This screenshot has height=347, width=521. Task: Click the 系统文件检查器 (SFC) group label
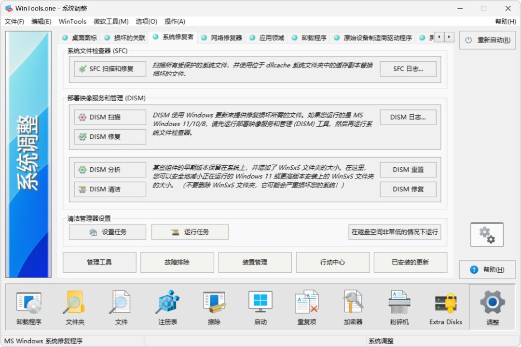97,51
